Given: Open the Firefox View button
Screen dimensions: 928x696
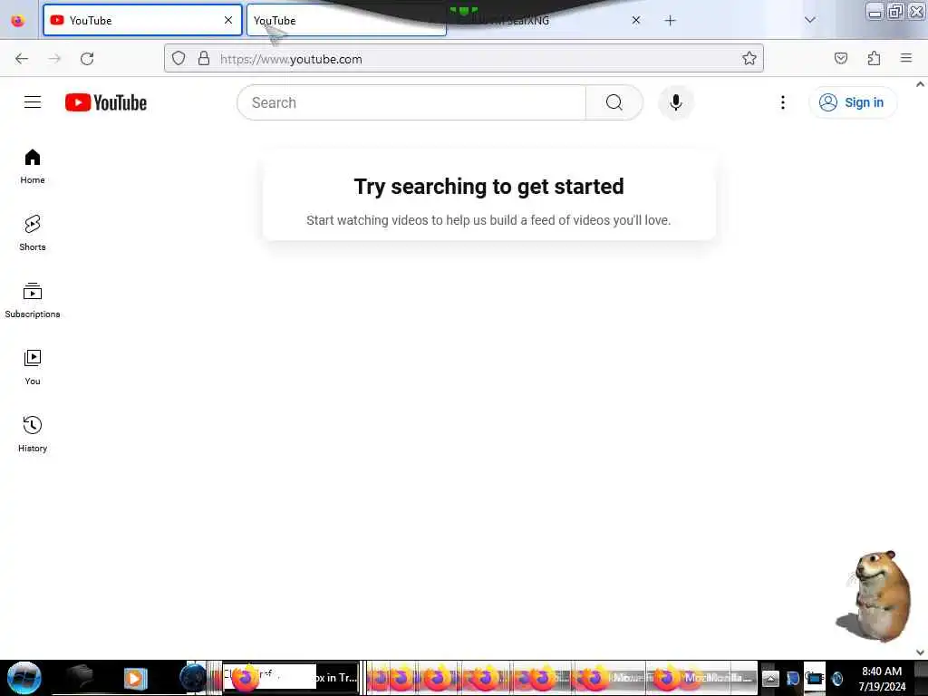Looking at the screenshot, I should click(x=18, y=21).
